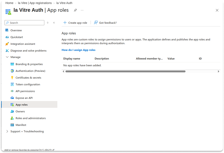Click the Allowed member ty... column header
The height and width of the screenshot is (153, 224).
coord(149,59)
